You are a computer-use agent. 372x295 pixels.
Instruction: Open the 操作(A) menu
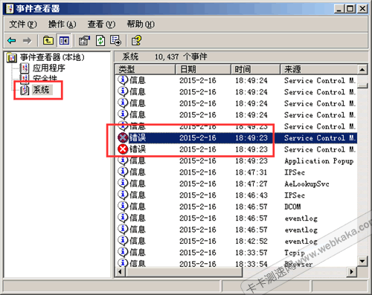click(x=62, y=25)
